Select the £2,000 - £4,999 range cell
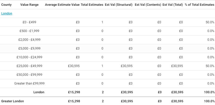The height and width of the screenshot is (105, 215). click(x=29, y=40)
